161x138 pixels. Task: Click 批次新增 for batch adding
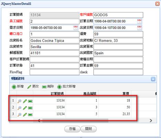coord(66,86)
